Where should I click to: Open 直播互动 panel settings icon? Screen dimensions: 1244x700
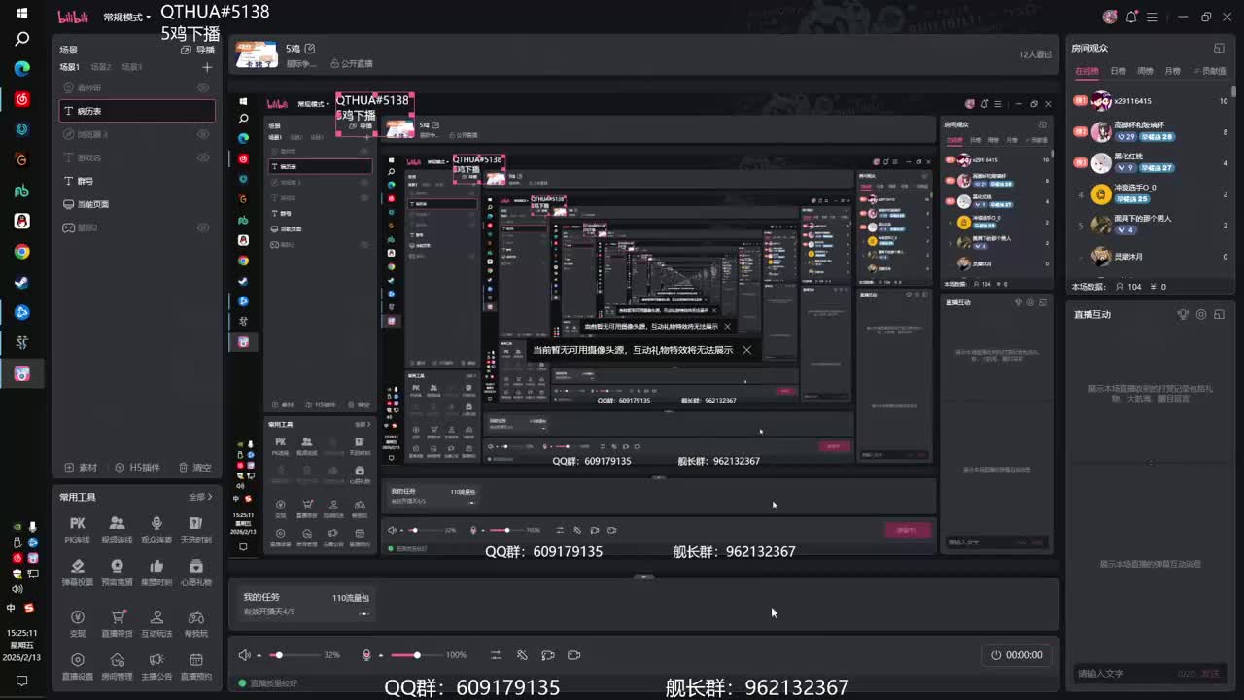click(1201, 314)
